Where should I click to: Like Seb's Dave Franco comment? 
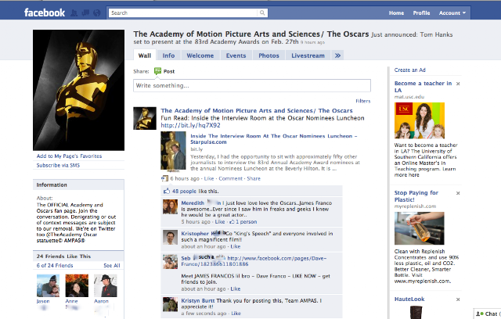(235, 289)
